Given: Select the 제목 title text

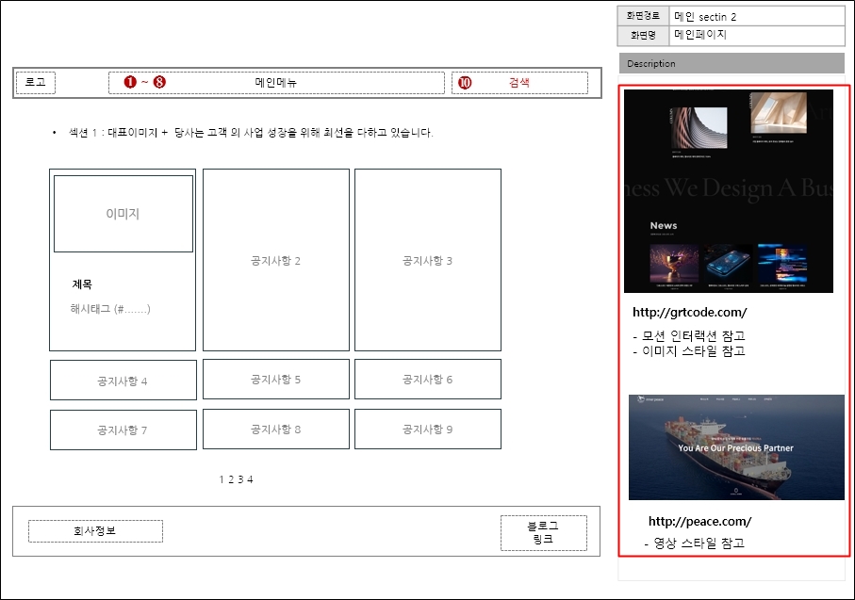Looking at the screenshot, I should tap(82, 284).
